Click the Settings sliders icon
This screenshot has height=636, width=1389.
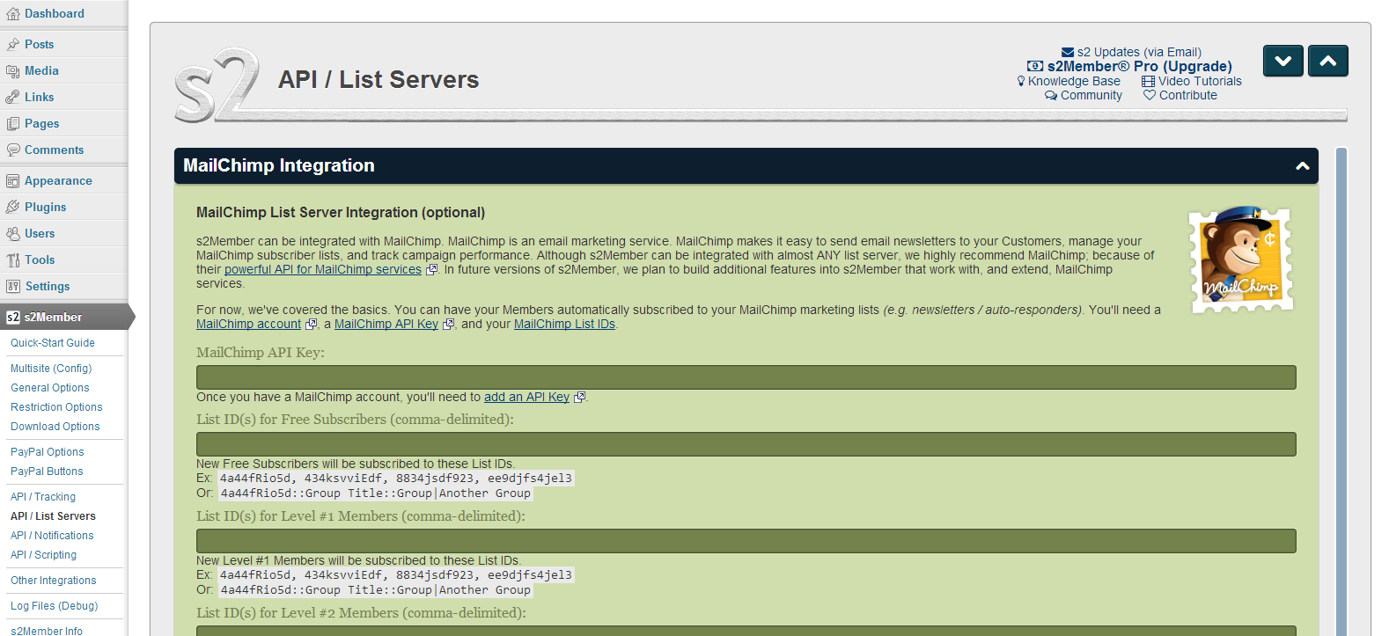13,286
